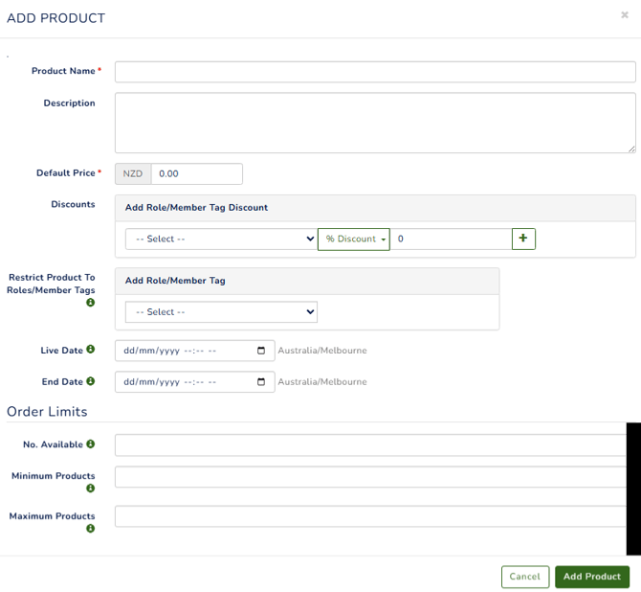
Task: Click info icon beside No. Available
Action: 91,444
